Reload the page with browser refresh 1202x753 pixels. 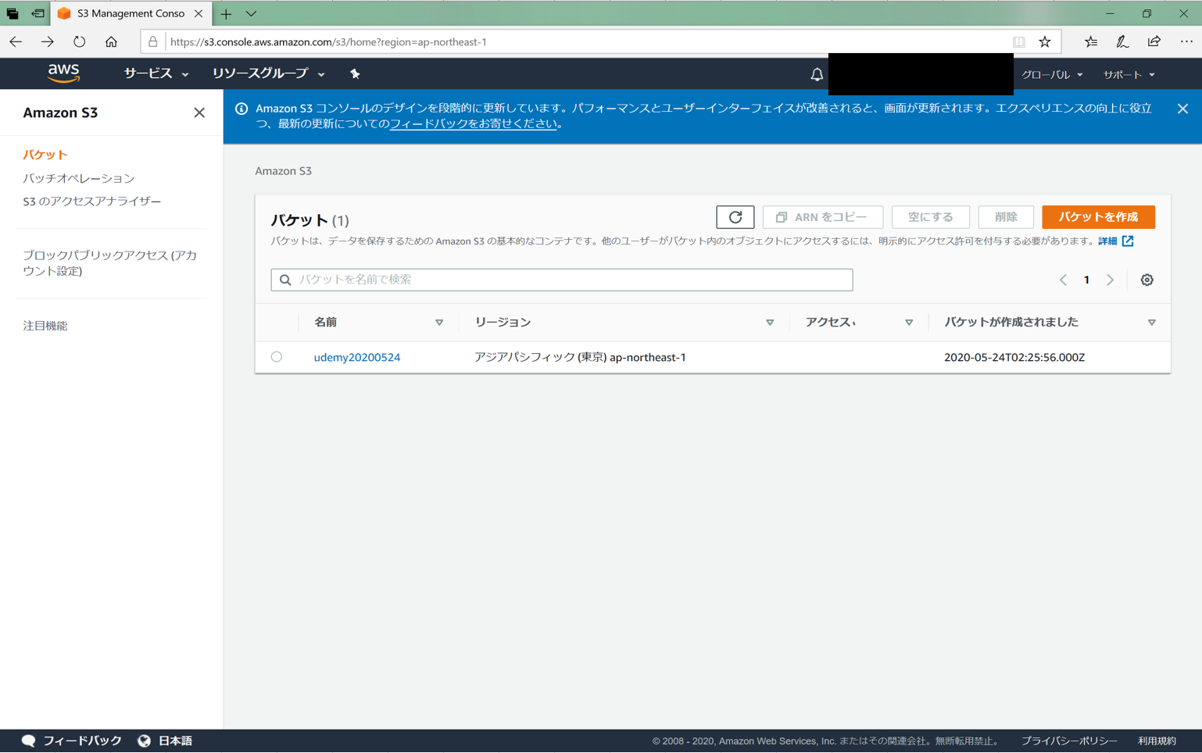tap(80, 41)
